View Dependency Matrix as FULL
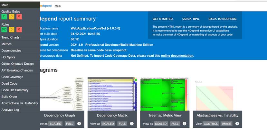Image resolution: width=267 pixels, height=130 pixels. [x=122, y=124]
